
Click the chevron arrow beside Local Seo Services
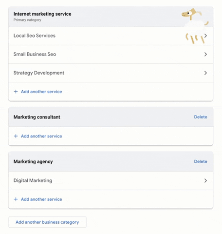point(205,36)
